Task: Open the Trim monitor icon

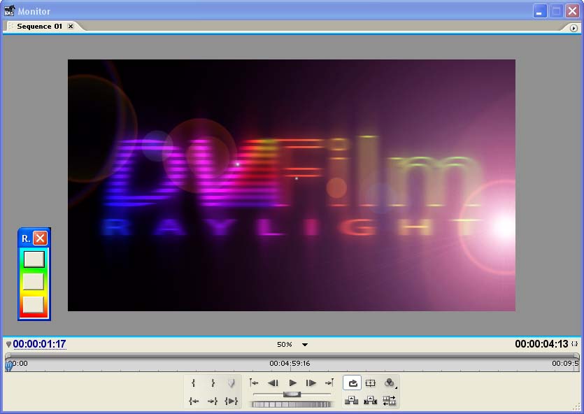Action: (x=389, y=401)
